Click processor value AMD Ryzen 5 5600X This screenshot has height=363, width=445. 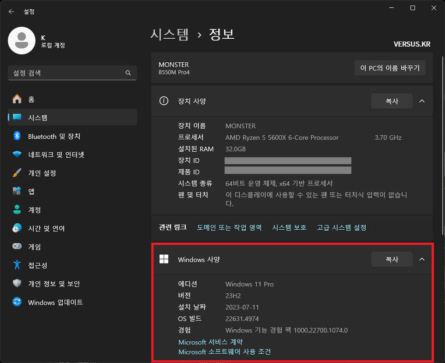click(282, 137)
